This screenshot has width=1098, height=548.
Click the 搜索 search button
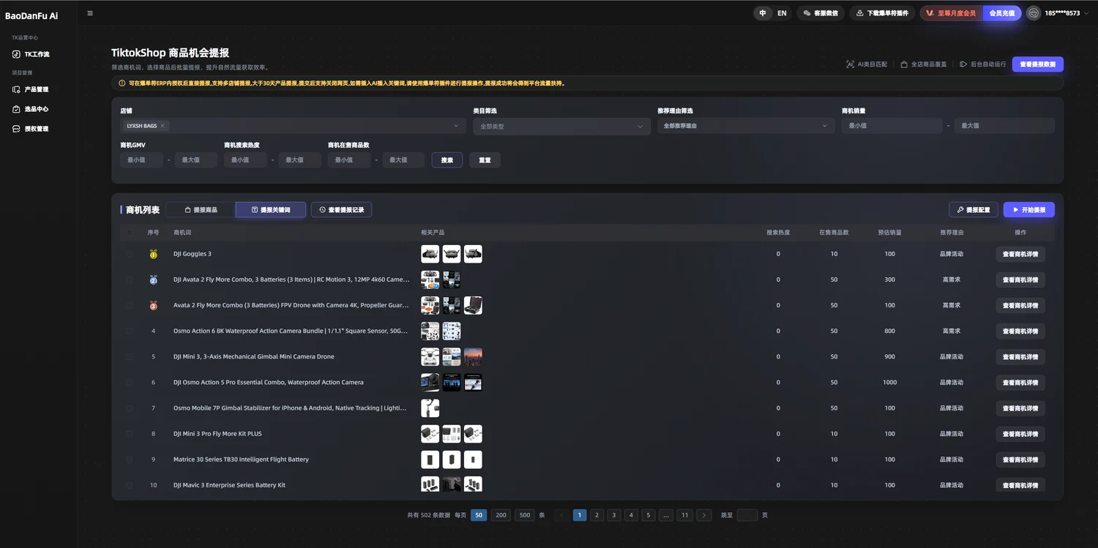tap(447, 159)
